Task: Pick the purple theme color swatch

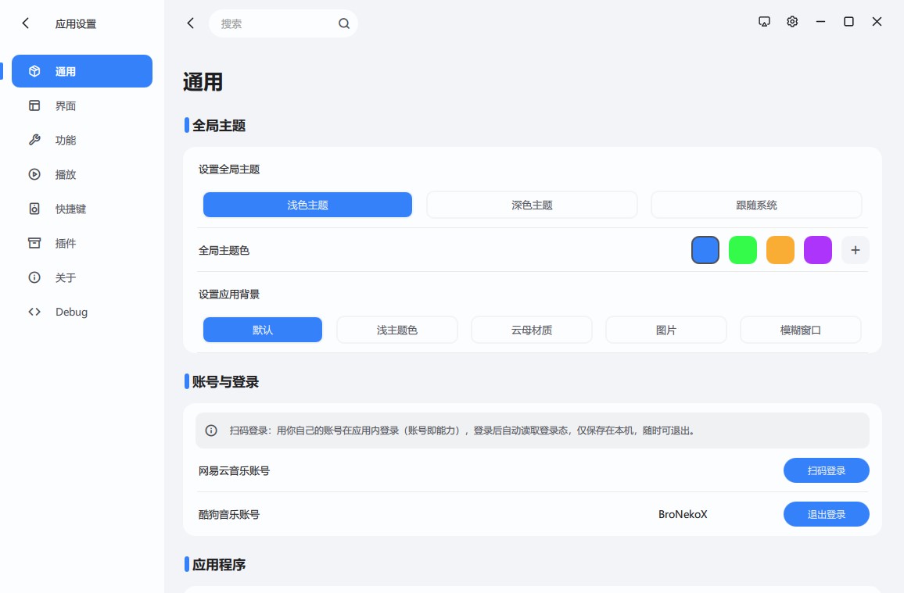Action: coord(817,250)
